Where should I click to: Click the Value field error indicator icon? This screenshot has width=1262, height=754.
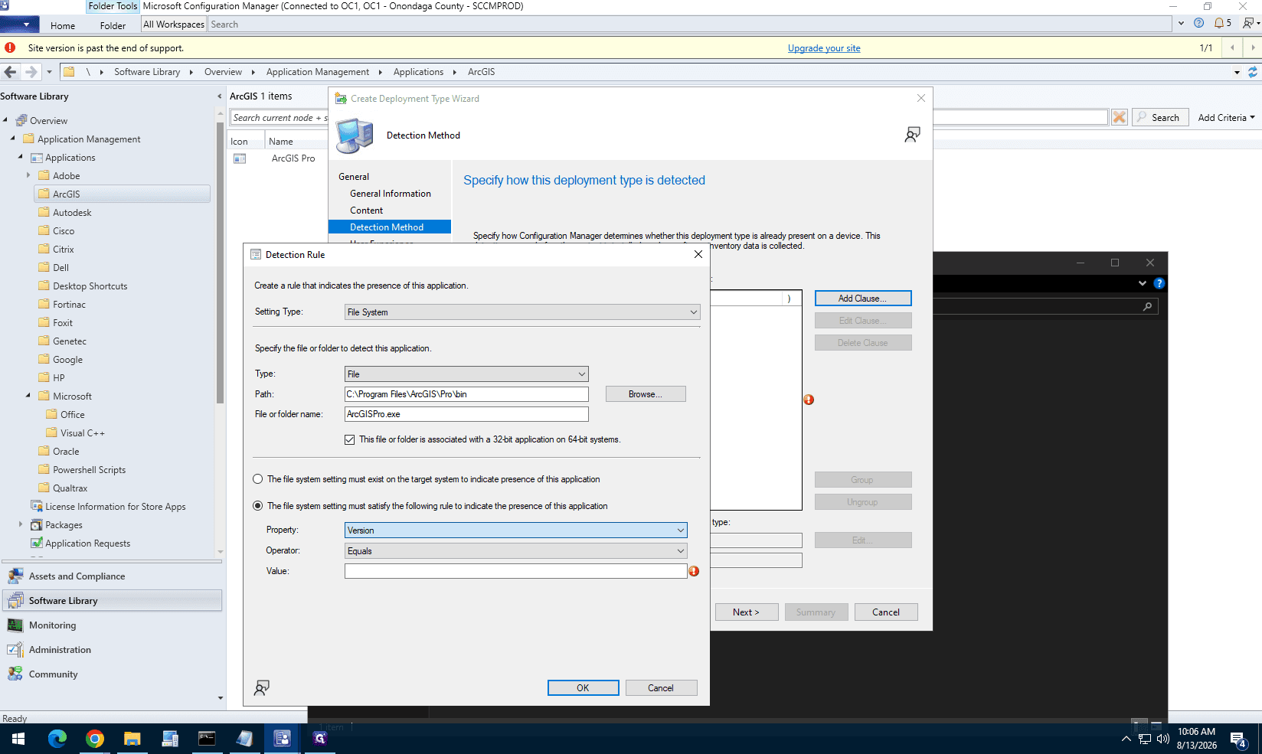point(694,571)
